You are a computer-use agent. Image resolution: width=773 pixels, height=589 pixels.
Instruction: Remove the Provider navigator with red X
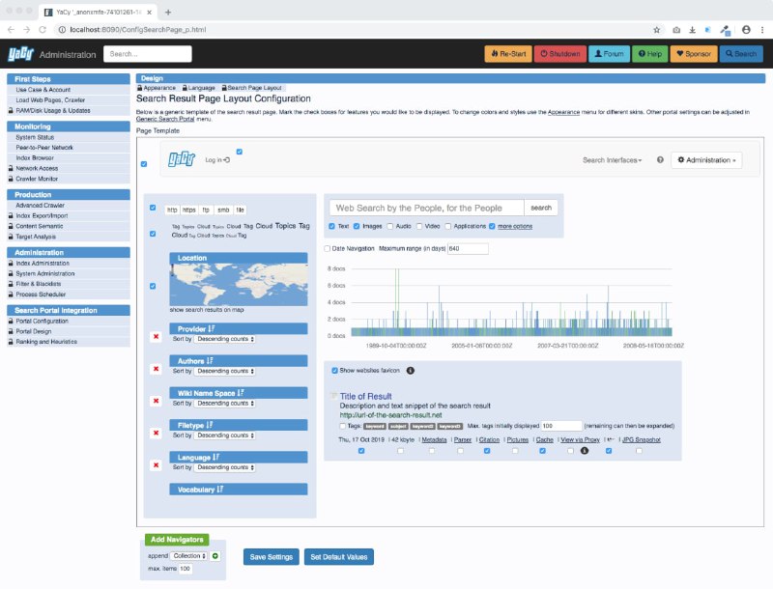point(156,336)
